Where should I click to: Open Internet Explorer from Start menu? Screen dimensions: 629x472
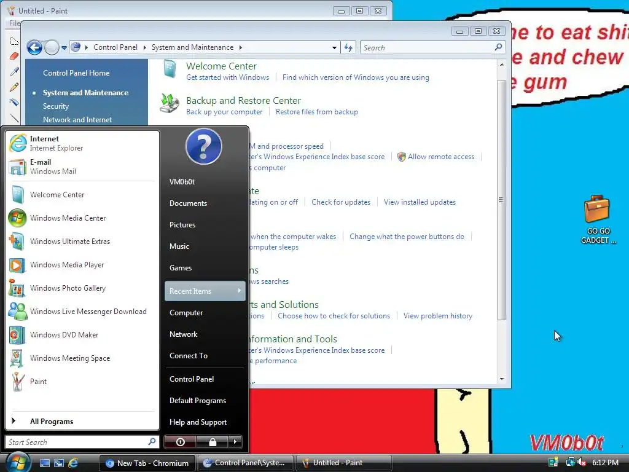(x=82, y=143)
